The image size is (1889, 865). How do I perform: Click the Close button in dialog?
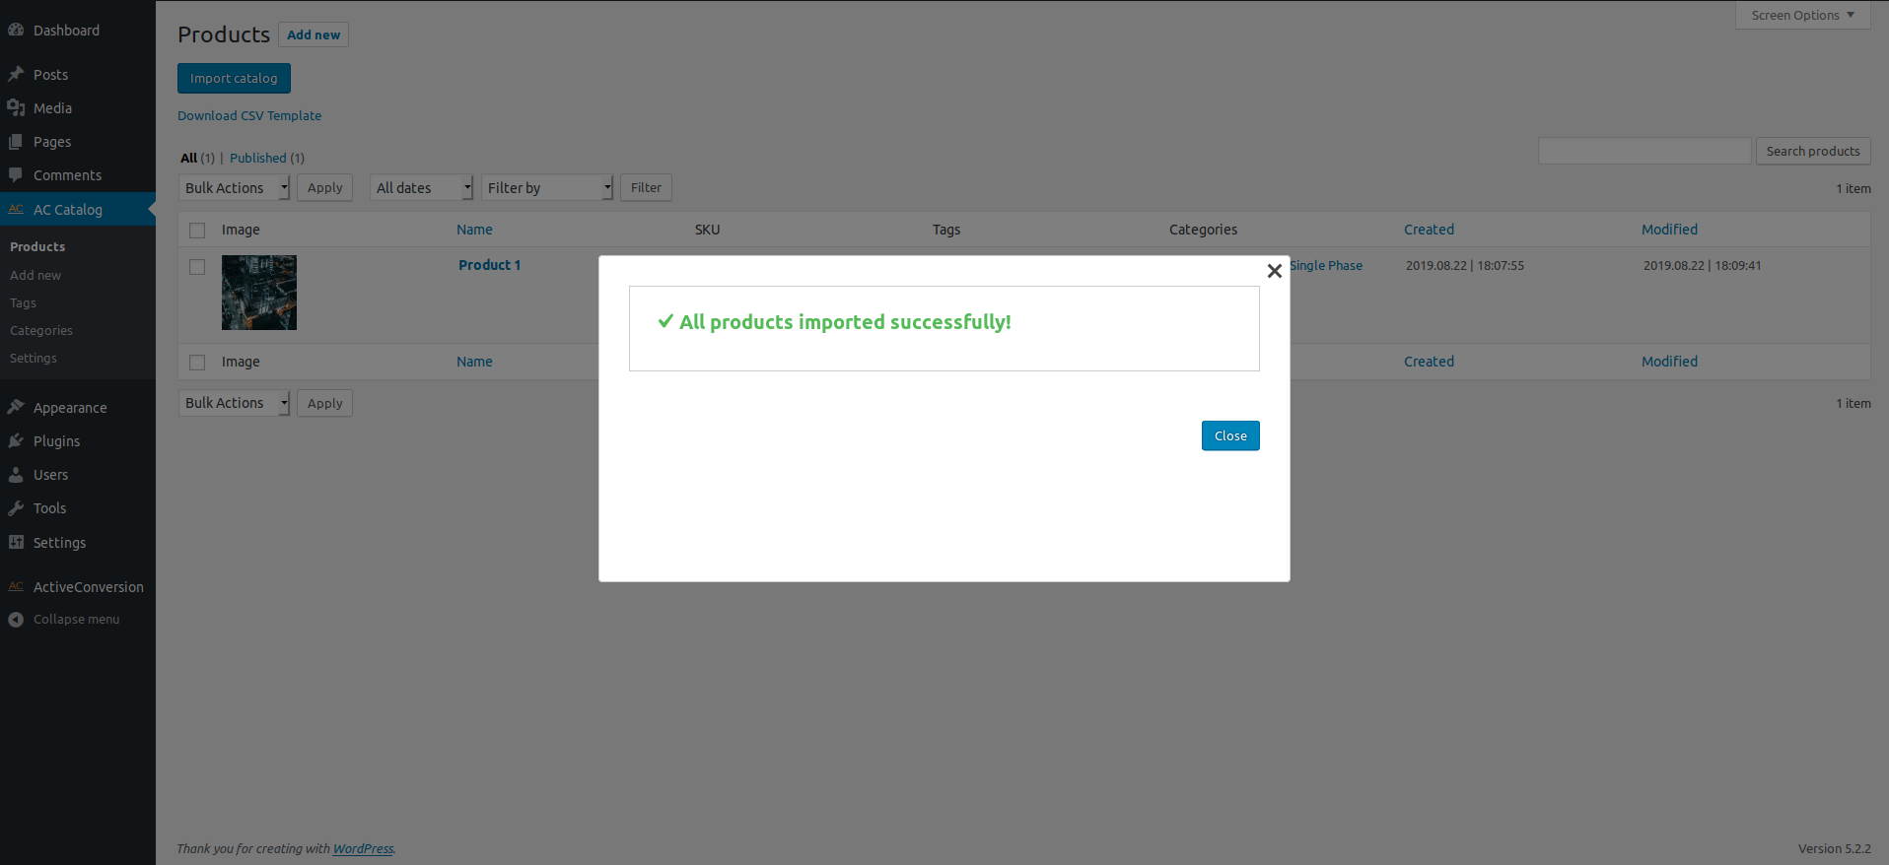coord(1230,435)
